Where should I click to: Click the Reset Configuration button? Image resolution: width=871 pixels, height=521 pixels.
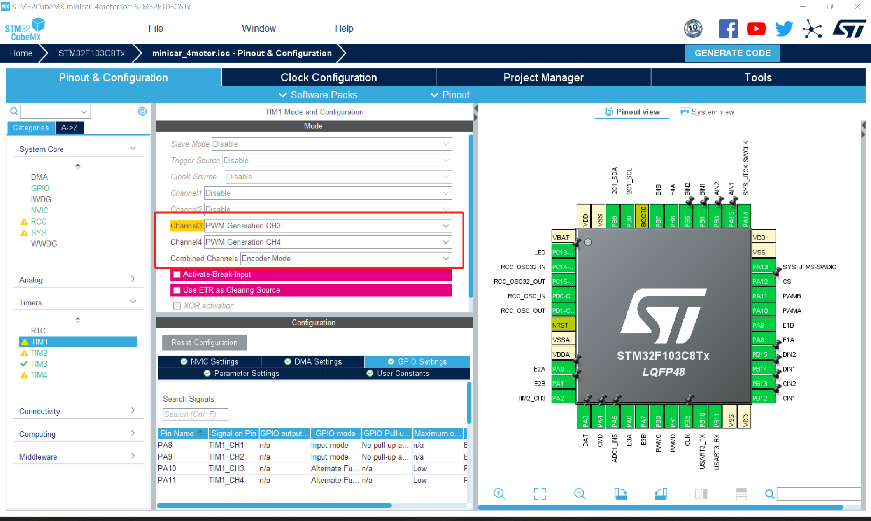pyautogui.click(x=204, y=342)
